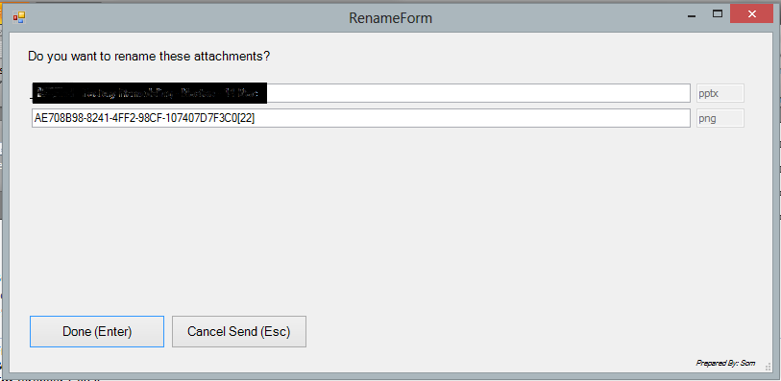Screen dimensions: 781x381
Task: Click the RenameForm window icon in title bar
Action: (19, 18)
